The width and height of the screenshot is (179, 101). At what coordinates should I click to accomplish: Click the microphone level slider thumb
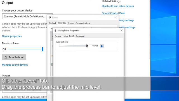[87, 46]
